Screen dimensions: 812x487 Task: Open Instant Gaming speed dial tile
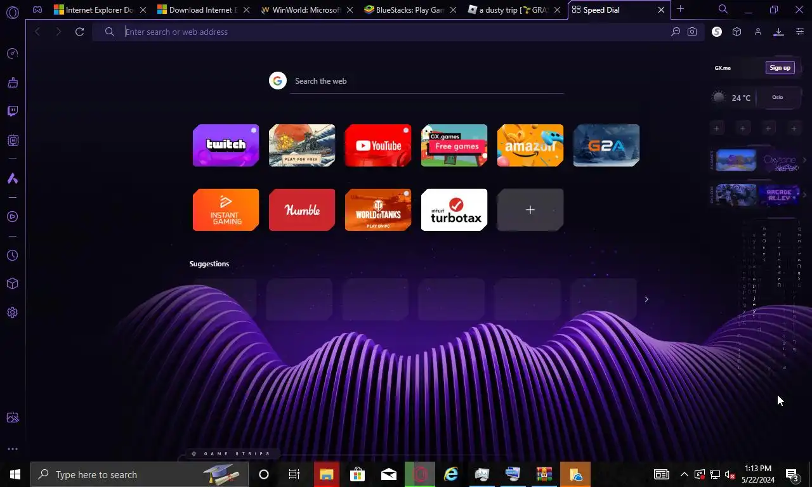click(x=226, y=210)
